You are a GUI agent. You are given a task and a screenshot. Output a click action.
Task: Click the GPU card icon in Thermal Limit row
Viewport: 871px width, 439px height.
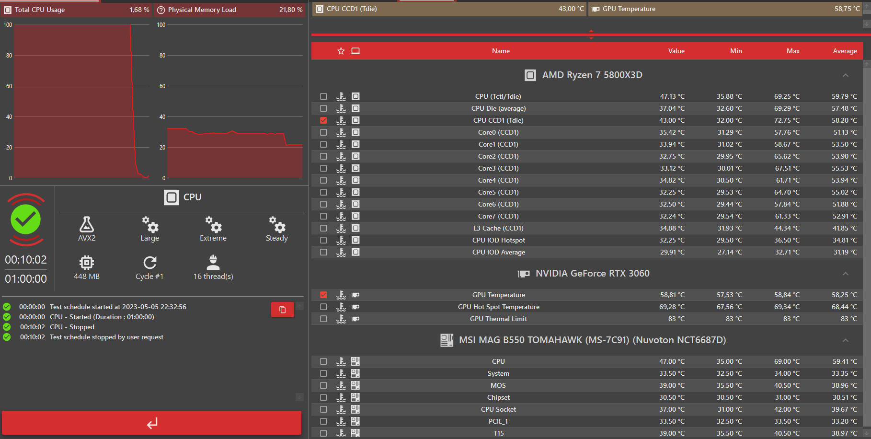tap(355, 319)
